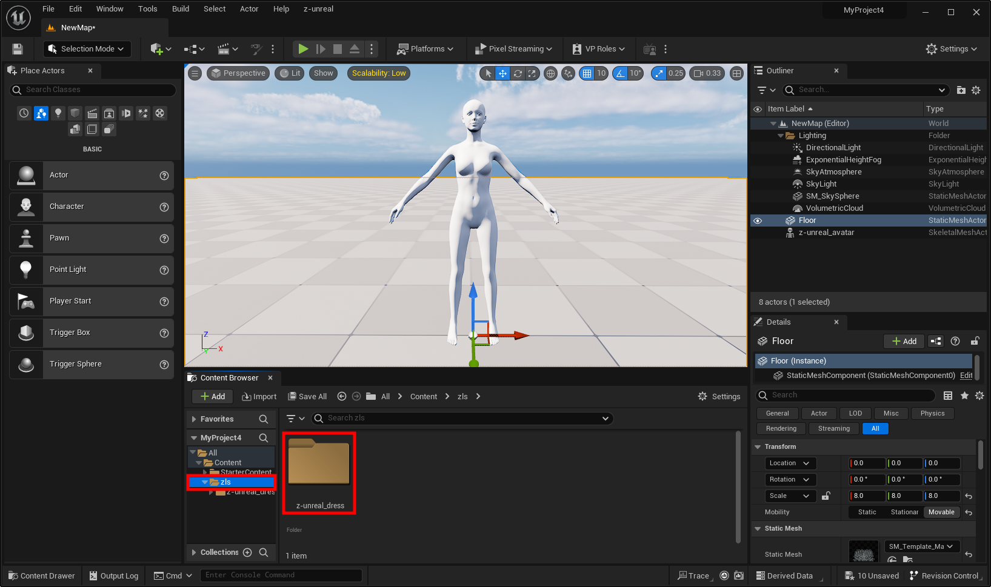Click the Eject button in the play toolbar
Viewport: 991px width, 587px height.
(x=355, y=49)
